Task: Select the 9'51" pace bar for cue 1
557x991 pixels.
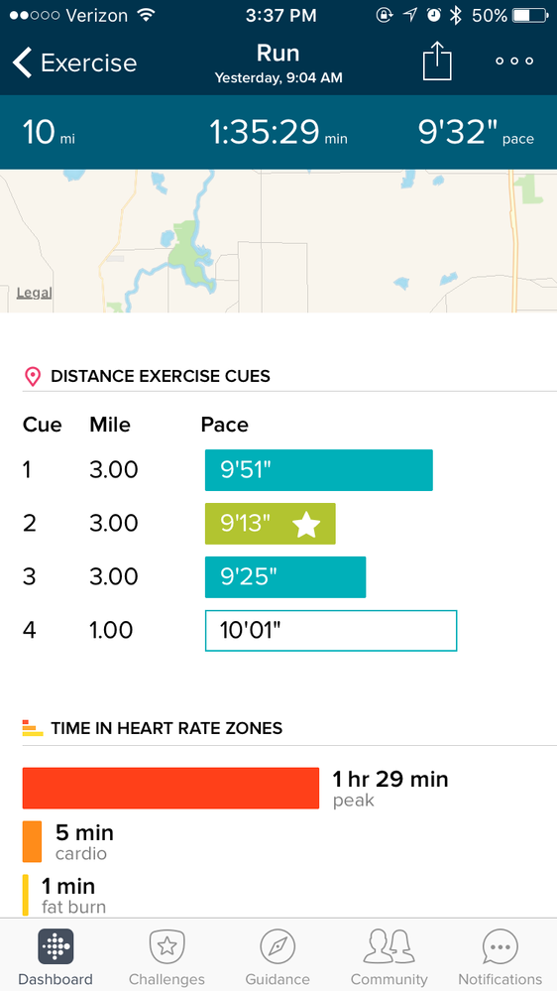Action: pos(319,470)
